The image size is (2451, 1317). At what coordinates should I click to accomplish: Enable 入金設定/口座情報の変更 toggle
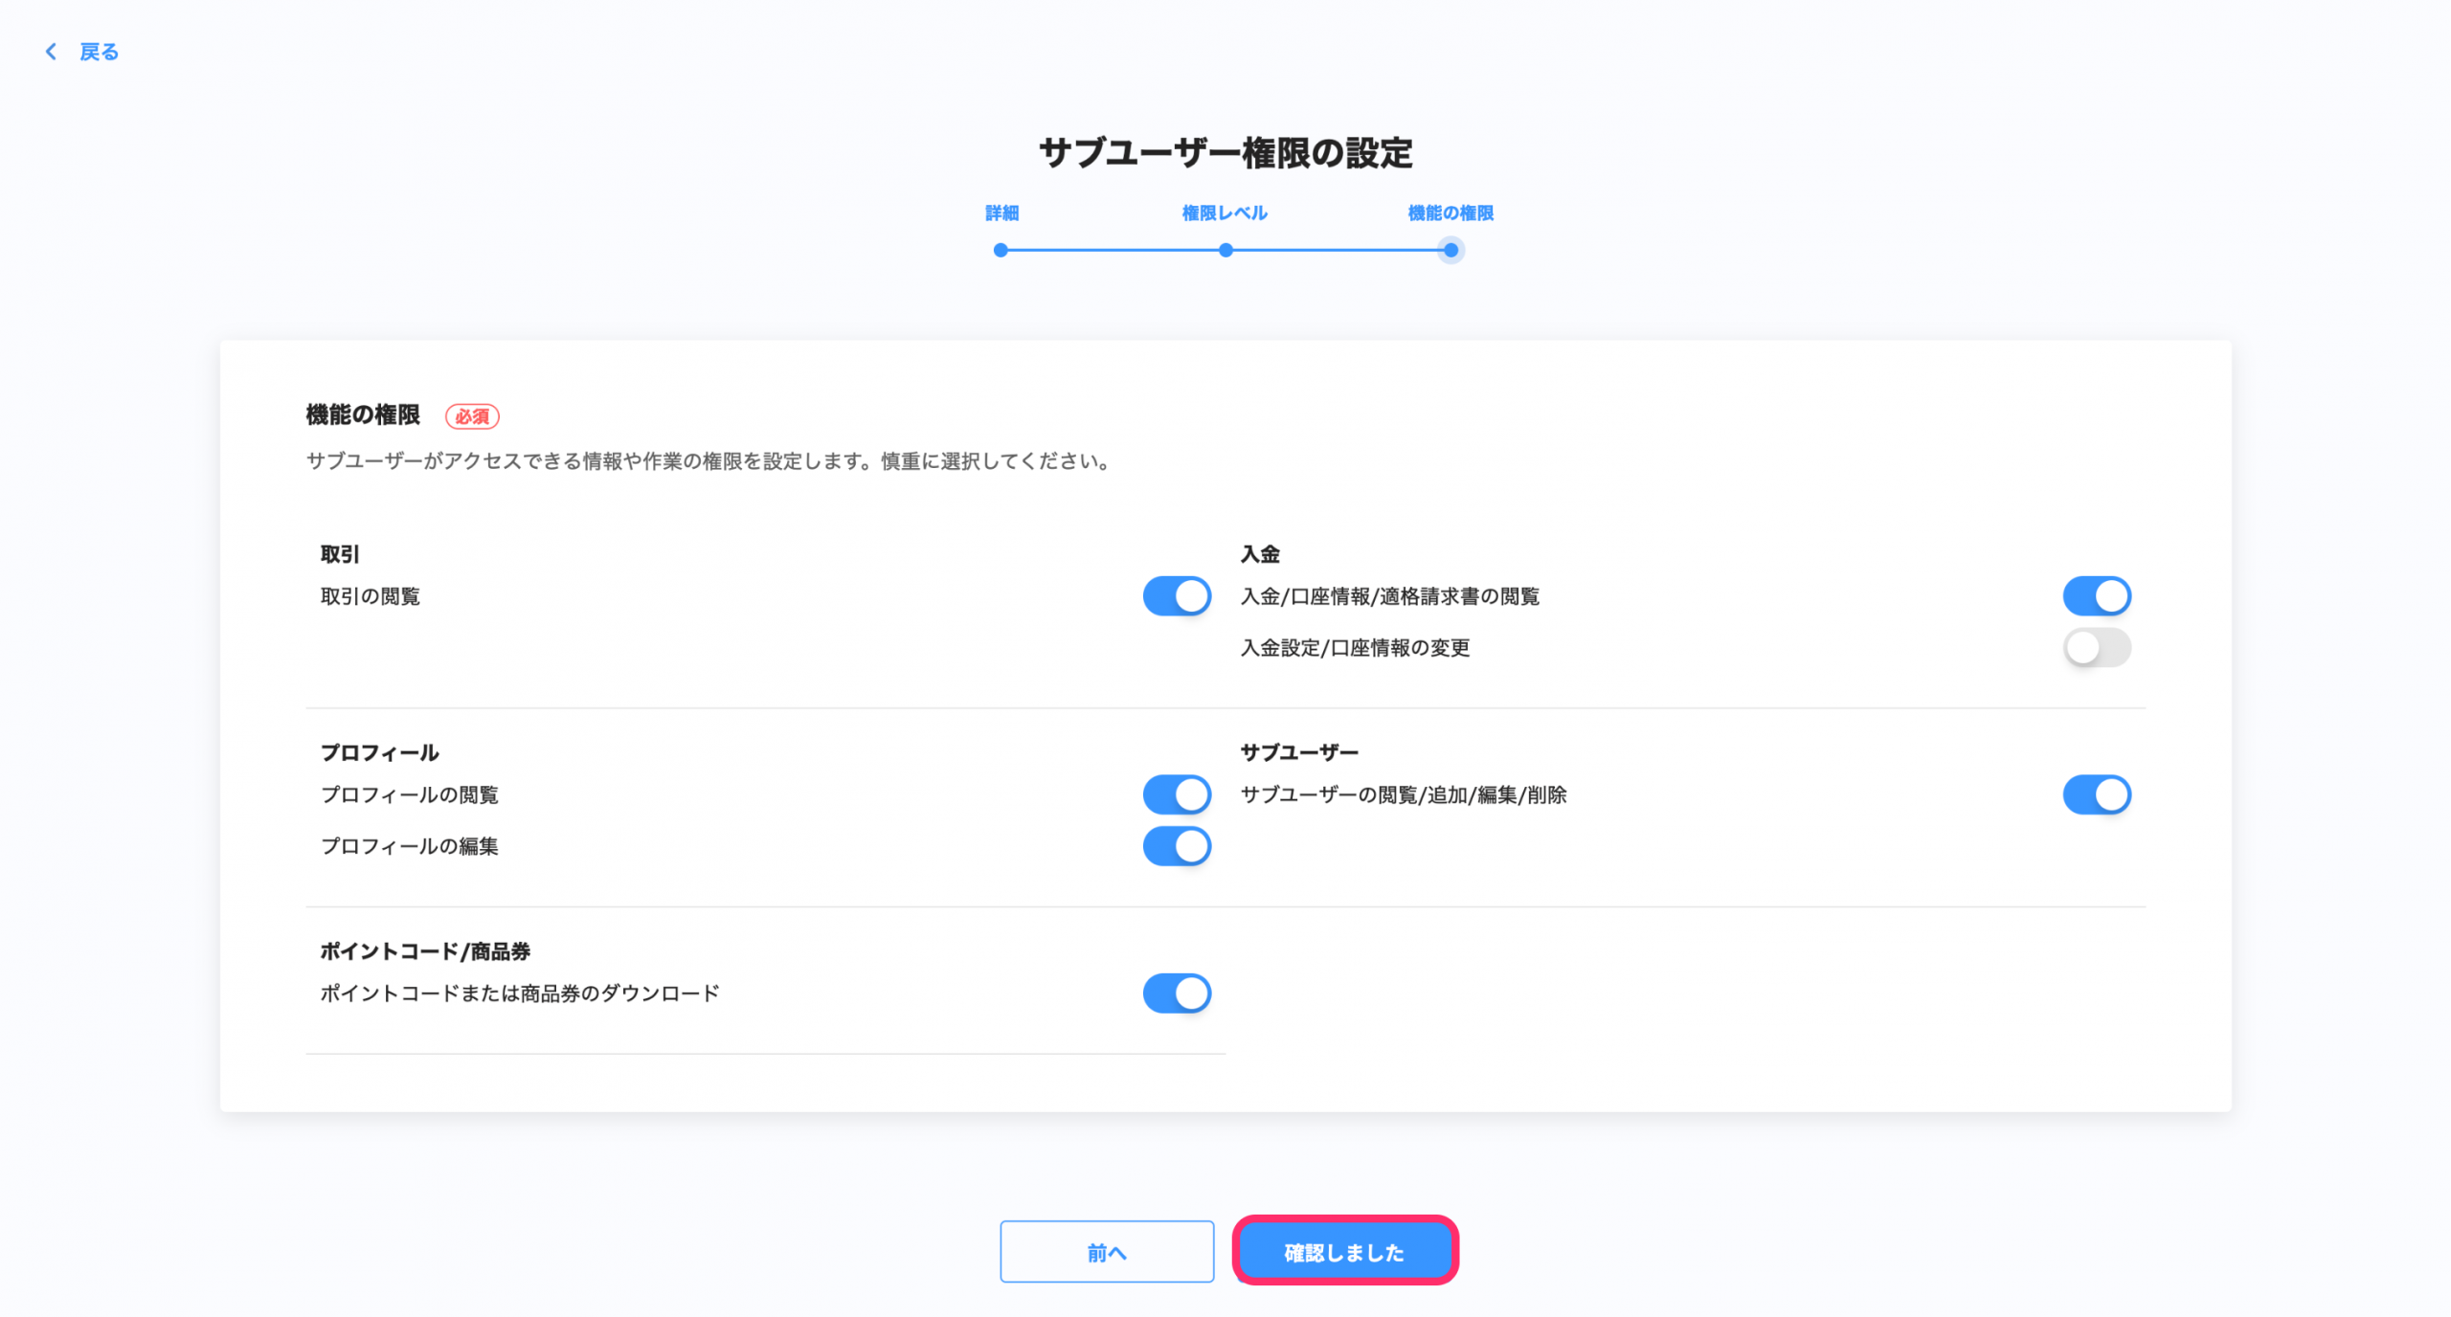pos(2097,648)
